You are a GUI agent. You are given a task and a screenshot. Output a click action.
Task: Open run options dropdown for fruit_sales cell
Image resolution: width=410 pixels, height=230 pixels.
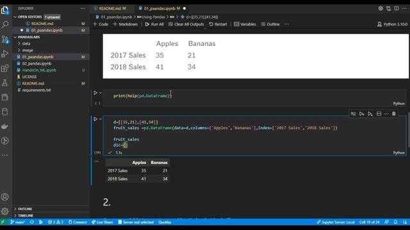[101, 119]
